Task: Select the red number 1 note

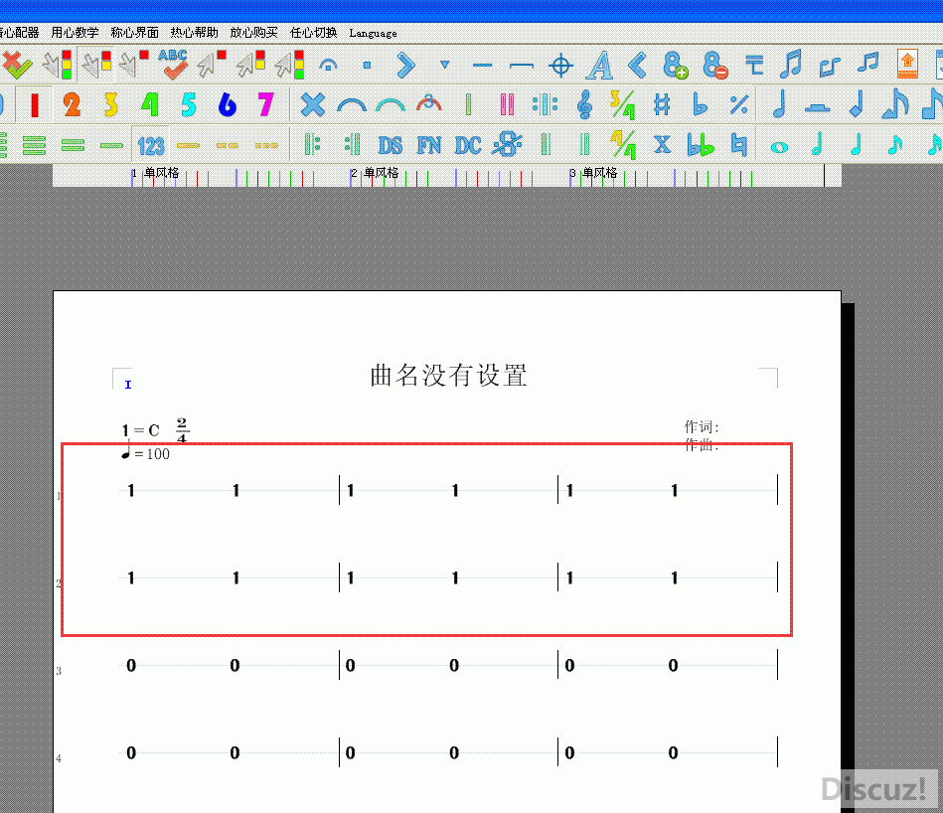Action: (34, 105)
